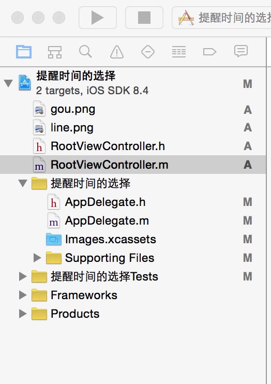Click the Images.xcassets blue folder icon
Screen dimensions: 271x384
click(54, 239)
